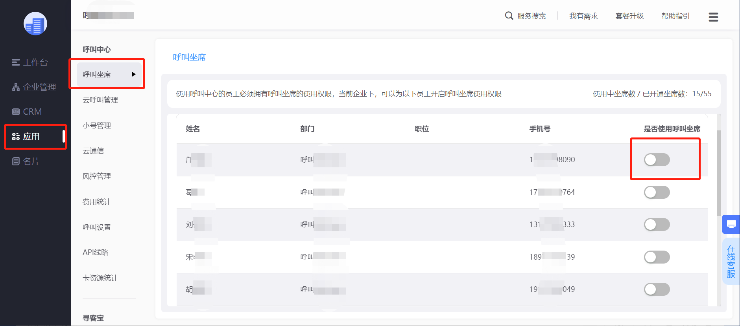Click the 帮助指引 link

pos(675,16)
